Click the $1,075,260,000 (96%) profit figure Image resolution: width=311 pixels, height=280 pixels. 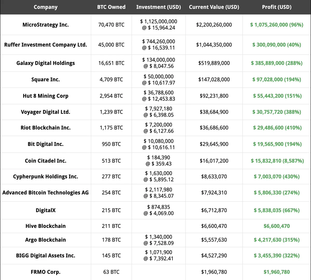pos(277,25)
